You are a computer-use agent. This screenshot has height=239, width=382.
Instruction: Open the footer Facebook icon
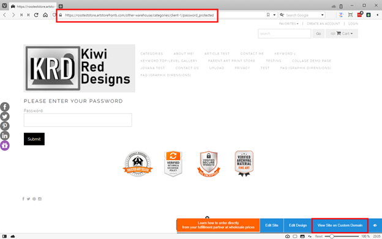coord(23,199)
